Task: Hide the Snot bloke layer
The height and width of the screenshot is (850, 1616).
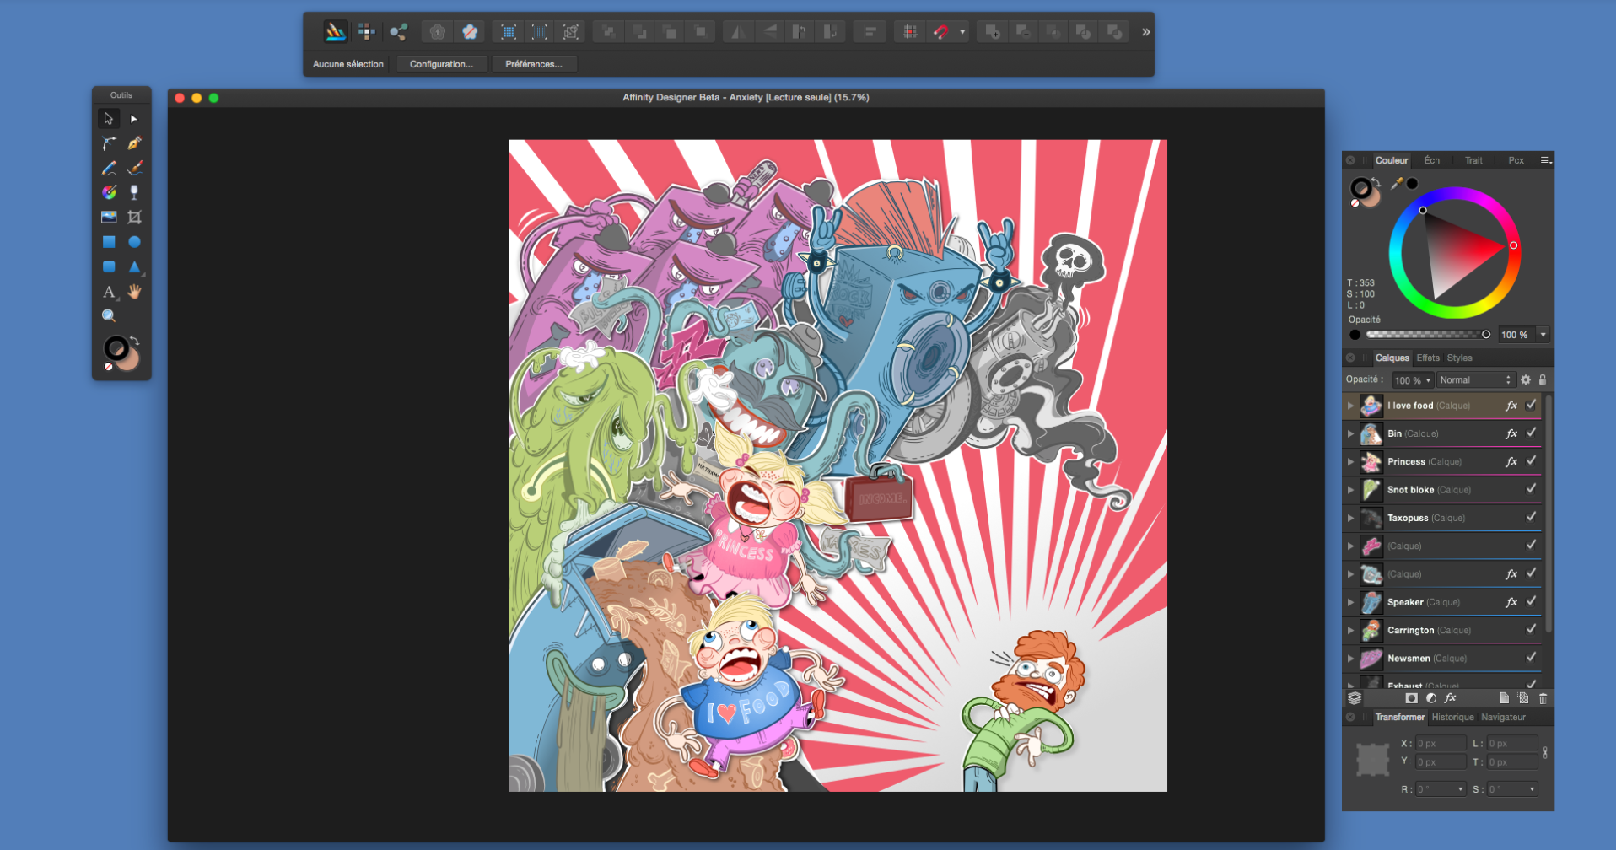Action: (1531, 489)
